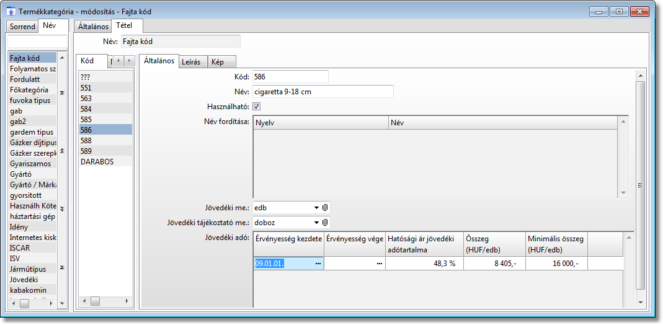Page down in category list double arrow

click(x=62, y=209)
